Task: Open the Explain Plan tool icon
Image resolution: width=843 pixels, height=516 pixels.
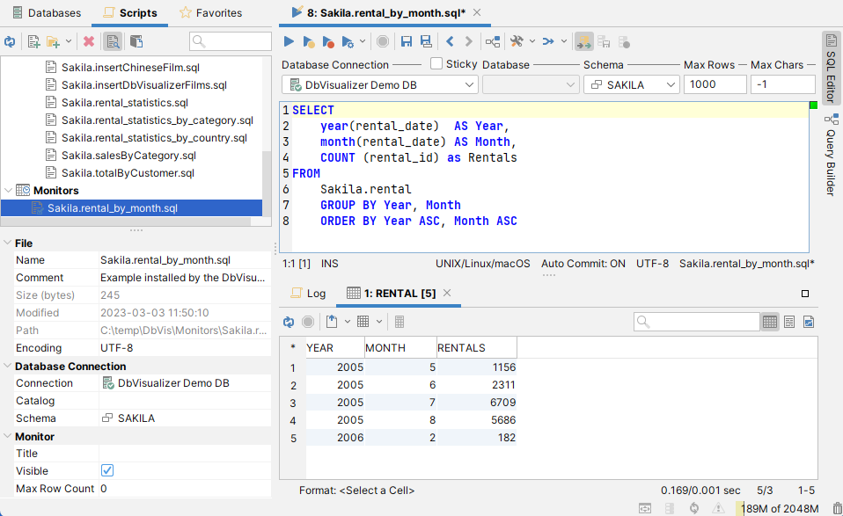Action: 493,40
